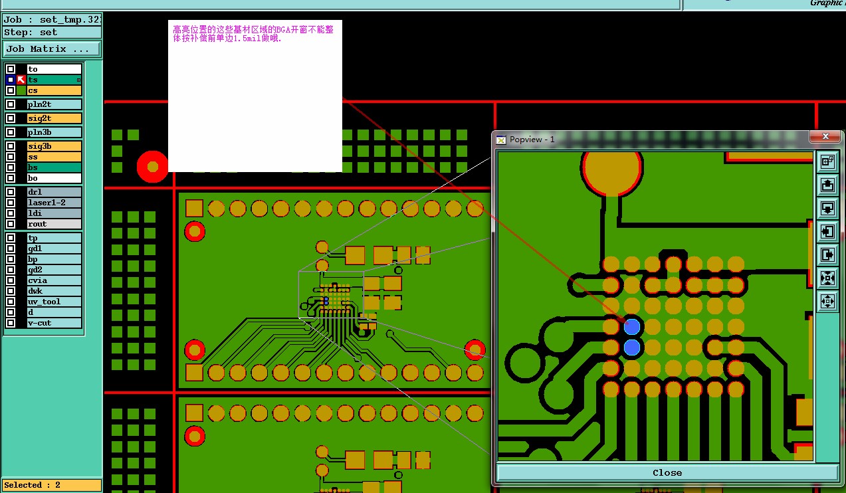Zoom in the popview with inward arrows icon
The width and height of the screenshot is (846, 493).
pos(827,278)
